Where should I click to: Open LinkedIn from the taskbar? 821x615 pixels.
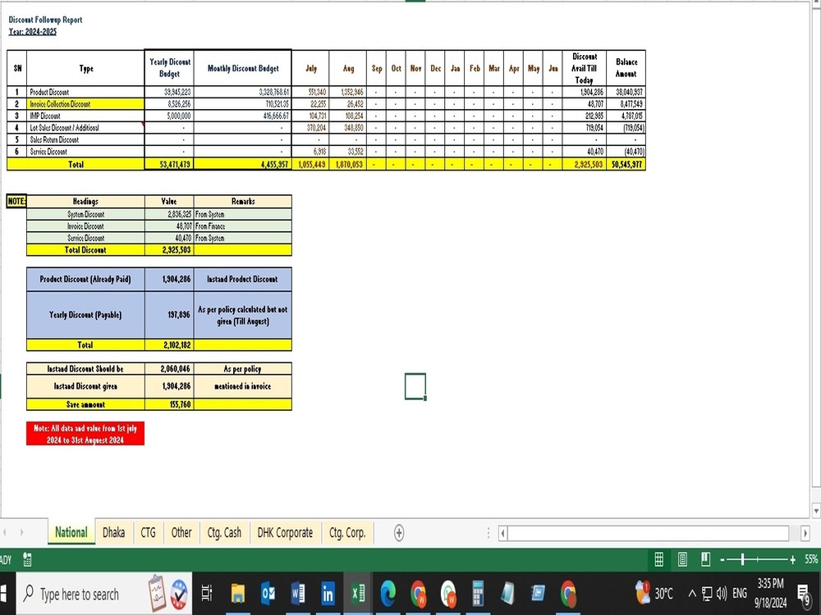pyautogui.click(x=328, y=594)
